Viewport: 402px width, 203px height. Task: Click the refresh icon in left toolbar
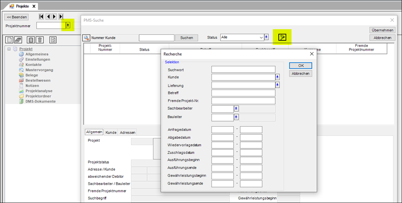tap(53, 40)
